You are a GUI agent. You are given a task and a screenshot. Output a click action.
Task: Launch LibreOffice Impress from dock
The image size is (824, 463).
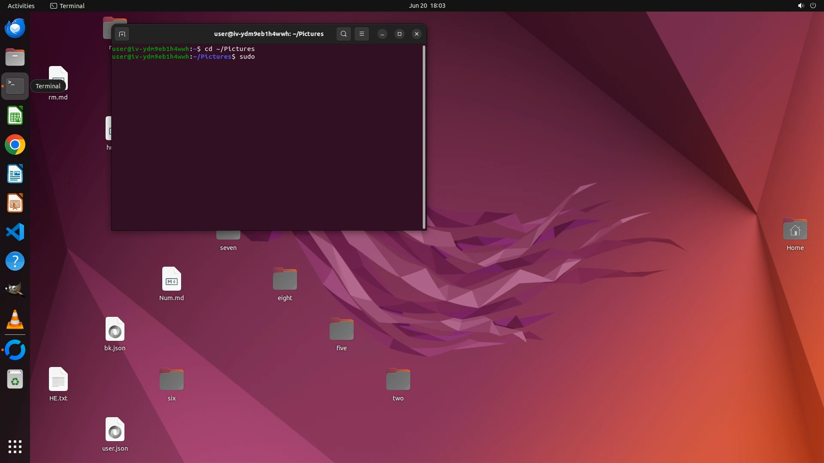coord(15,203)
